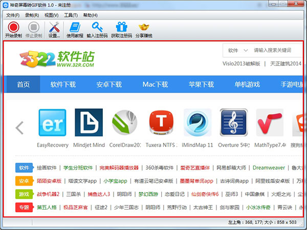Screen dimensions: 307x230
Task: Click the EasyRecovery app icon
Action: (x=52, y=123)
